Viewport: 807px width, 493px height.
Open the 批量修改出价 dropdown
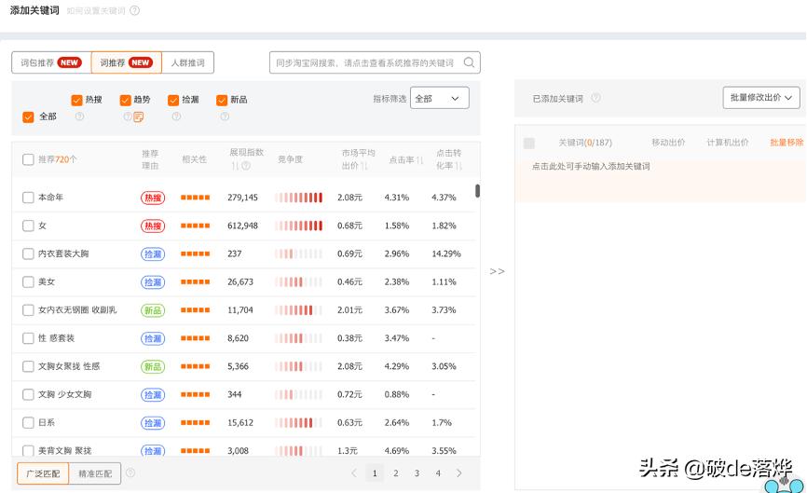click(761, 97)
